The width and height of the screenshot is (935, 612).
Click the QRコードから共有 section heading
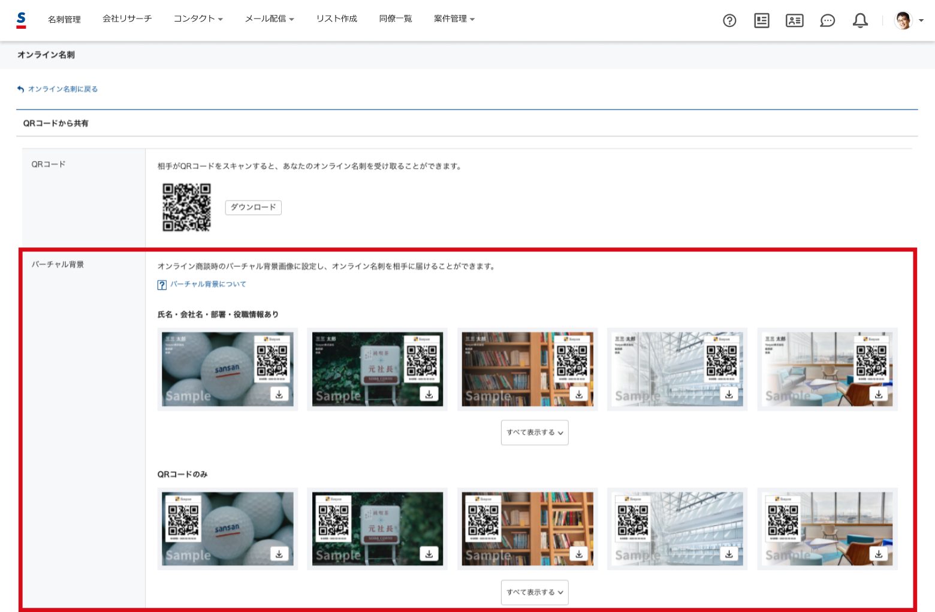56,123
